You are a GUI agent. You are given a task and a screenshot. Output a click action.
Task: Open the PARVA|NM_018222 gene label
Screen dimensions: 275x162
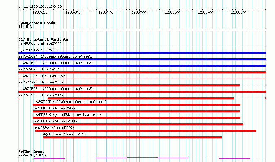pos(32,155)
